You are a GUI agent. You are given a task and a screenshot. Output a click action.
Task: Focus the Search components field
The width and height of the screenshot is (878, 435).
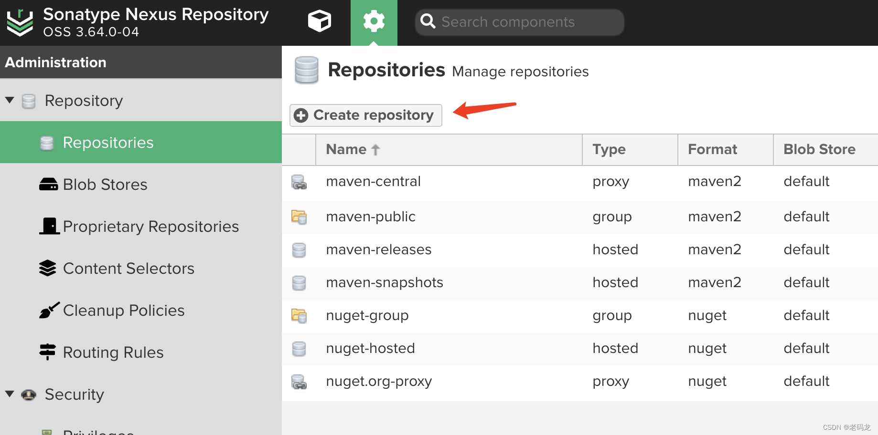(x=520, y=22)
